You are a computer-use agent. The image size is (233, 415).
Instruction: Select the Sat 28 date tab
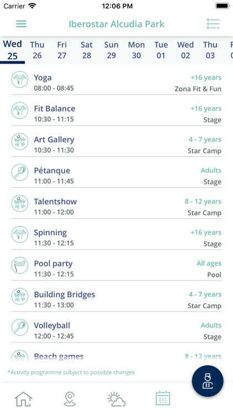click(x=87, y=50)
